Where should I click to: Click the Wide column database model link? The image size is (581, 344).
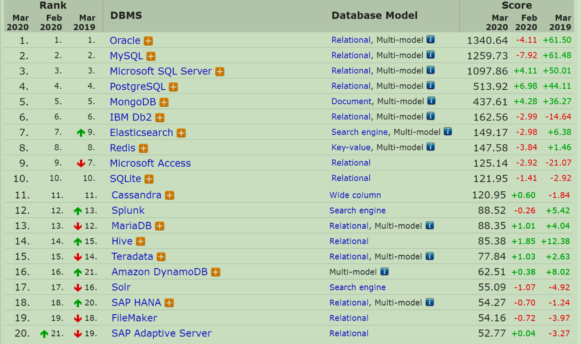pos(355,195)
